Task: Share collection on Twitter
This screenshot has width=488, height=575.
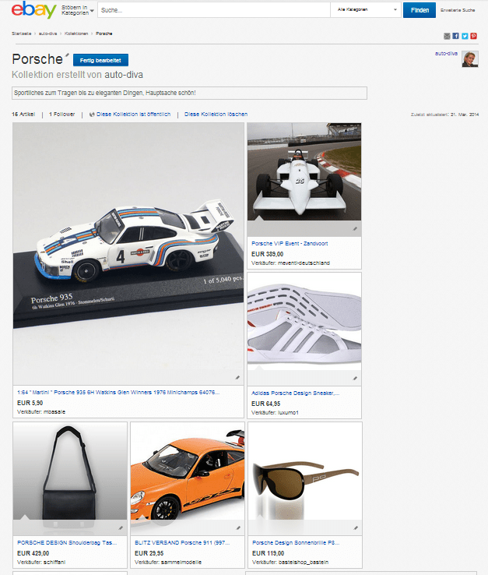Action: tap(465, 36)
